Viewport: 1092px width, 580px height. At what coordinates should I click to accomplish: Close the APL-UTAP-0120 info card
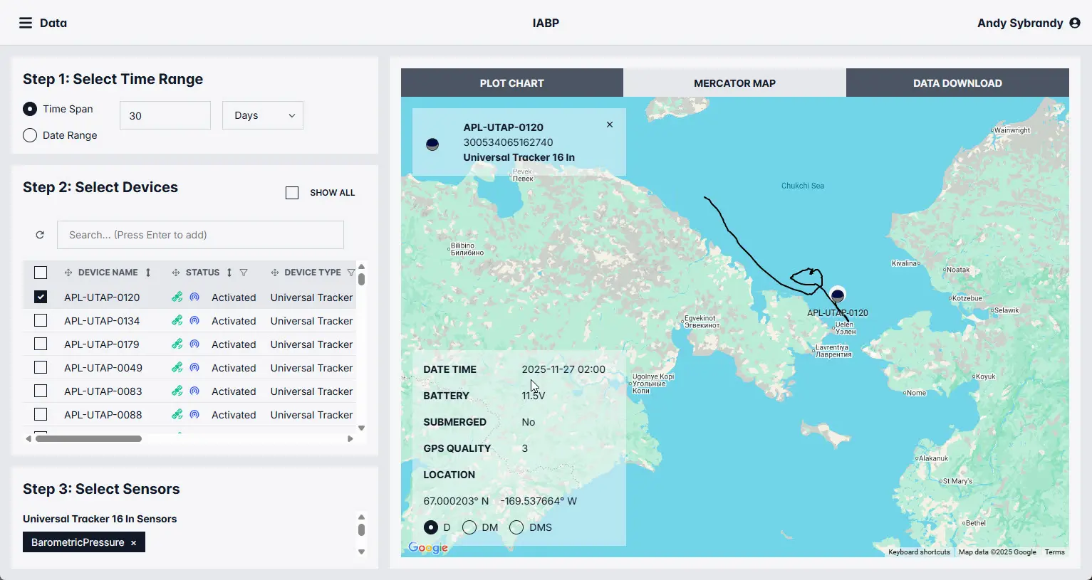point(610,125)
